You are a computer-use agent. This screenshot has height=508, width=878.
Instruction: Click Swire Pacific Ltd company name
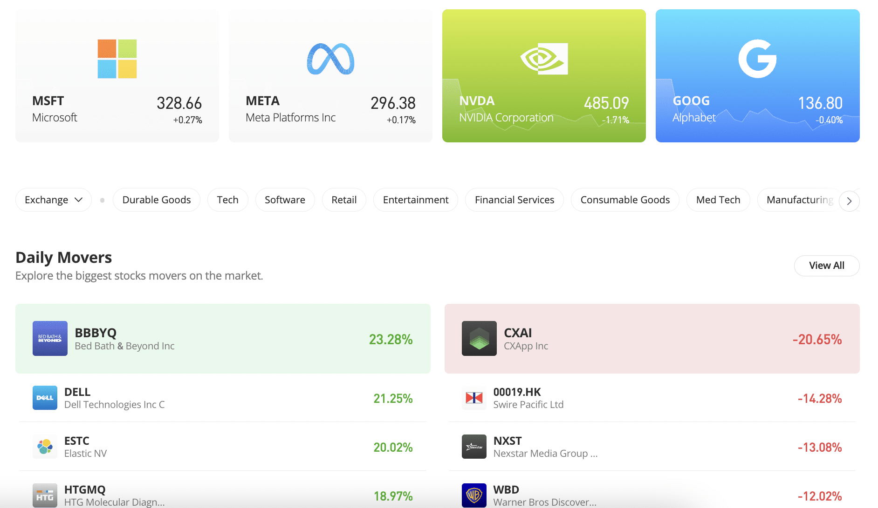(528, 405)
